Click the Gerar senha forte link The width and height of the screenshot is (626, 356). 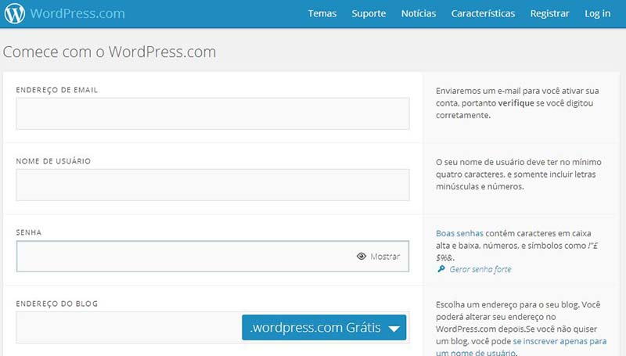pos(480,269)
